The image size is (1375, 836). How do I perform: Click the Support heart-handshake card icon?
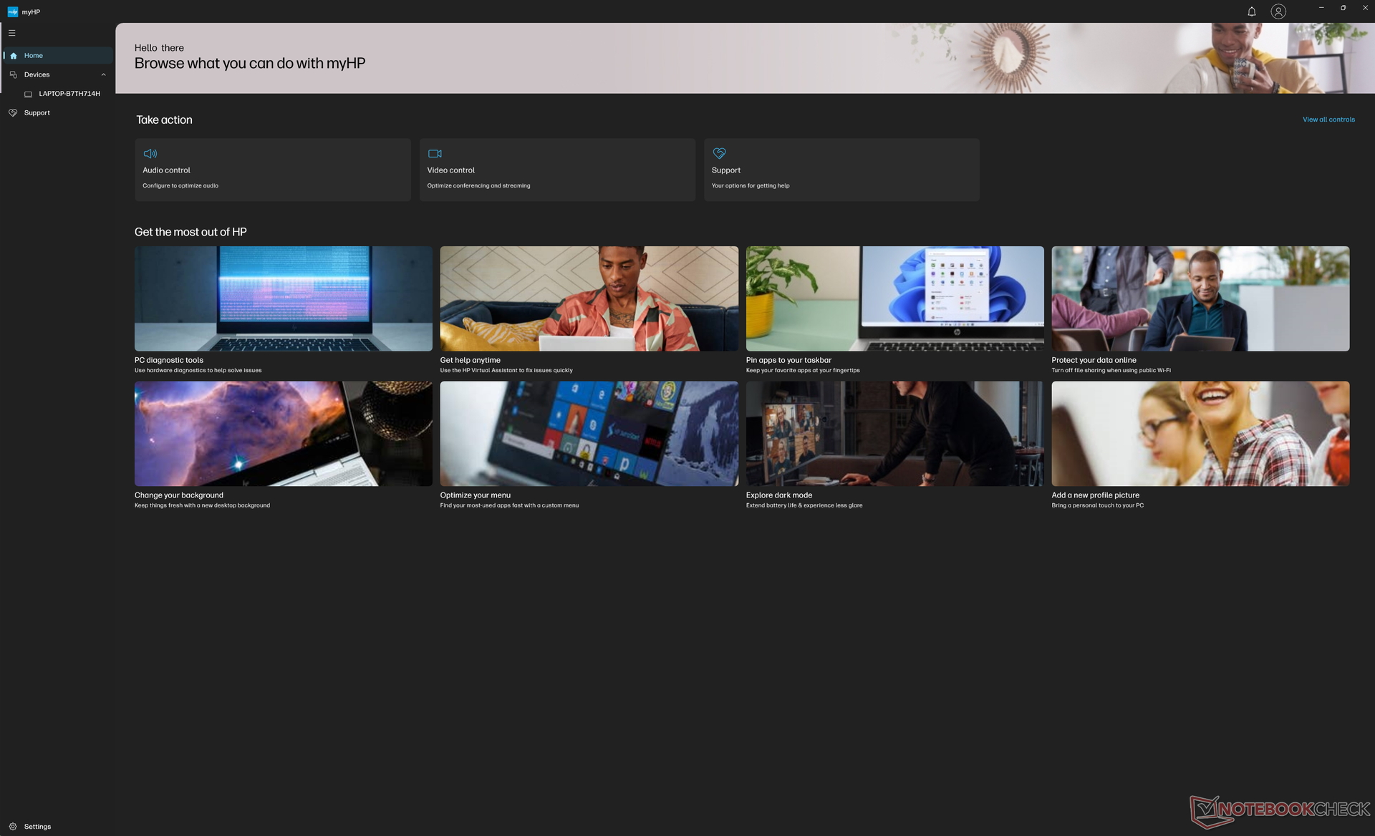[719, 153]
